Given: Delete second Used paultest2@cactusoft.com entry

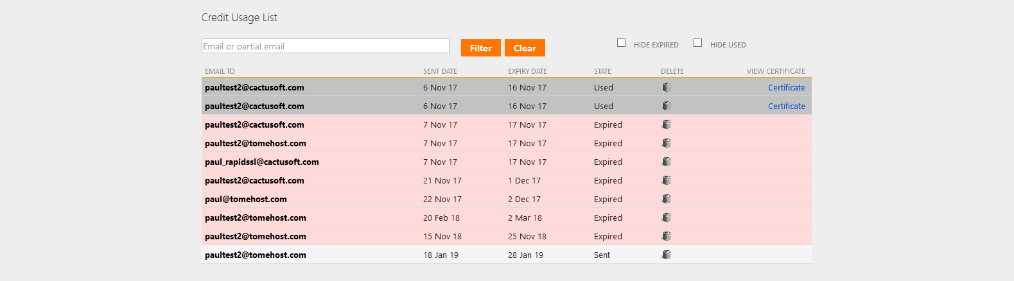Looking at the screenshot, I should point(667,106).
